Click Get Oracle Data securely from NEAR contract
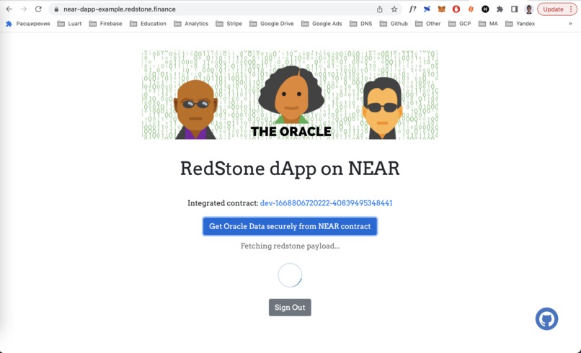581x353 pixels. pos(290,226)
